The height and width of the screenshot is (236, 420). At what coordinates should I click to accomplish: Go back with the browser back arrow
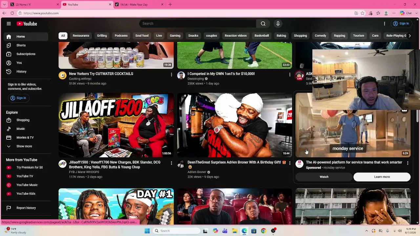click(4, 13)
